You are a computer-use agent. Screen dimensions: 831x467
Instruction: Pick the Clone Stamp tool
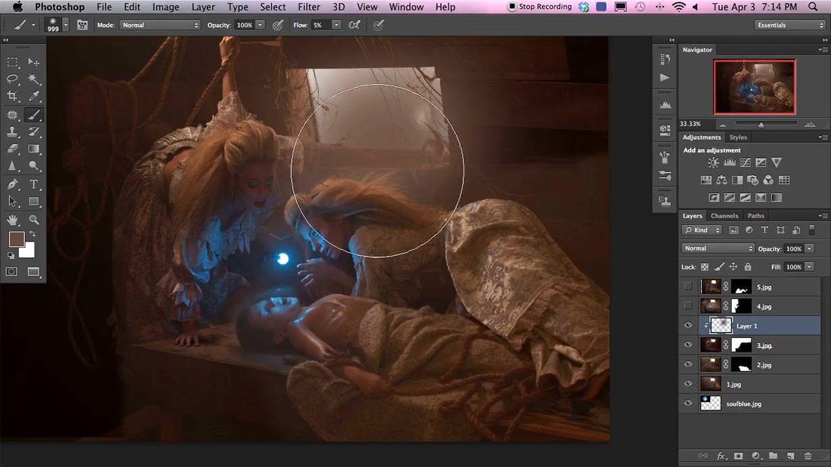pyautogui.click(x=12, y=132)
